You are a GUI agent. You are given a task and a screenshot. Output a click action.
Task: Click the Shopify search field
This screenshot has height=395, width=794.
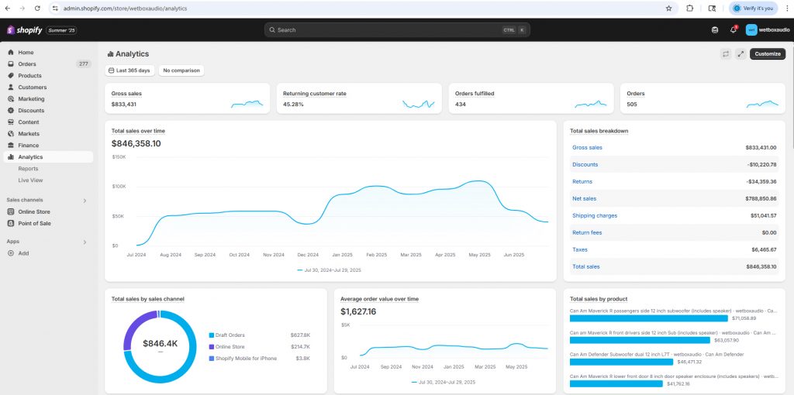pyautogui.click(x=395, y=30)
